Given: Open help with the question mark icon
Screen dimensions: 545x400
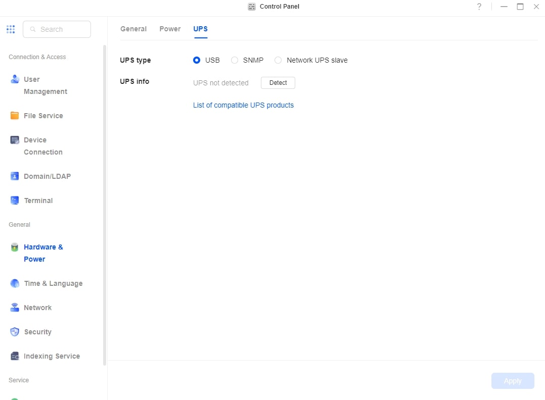Looking at the screenshot, I should tap(479, 7).
